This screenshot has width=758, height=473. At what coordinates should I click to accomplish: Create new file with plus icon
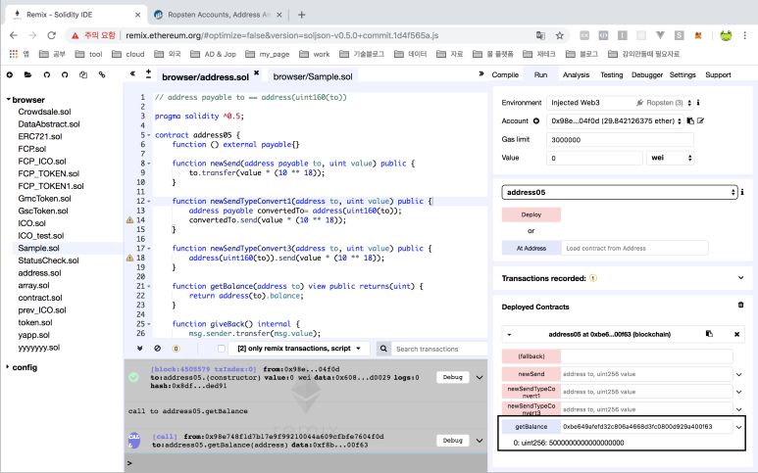pyautogui.click(x=10, y=74)
